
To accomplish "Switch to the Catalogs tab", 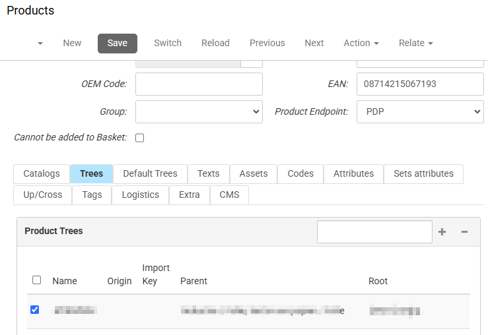I will pos(42,173).
